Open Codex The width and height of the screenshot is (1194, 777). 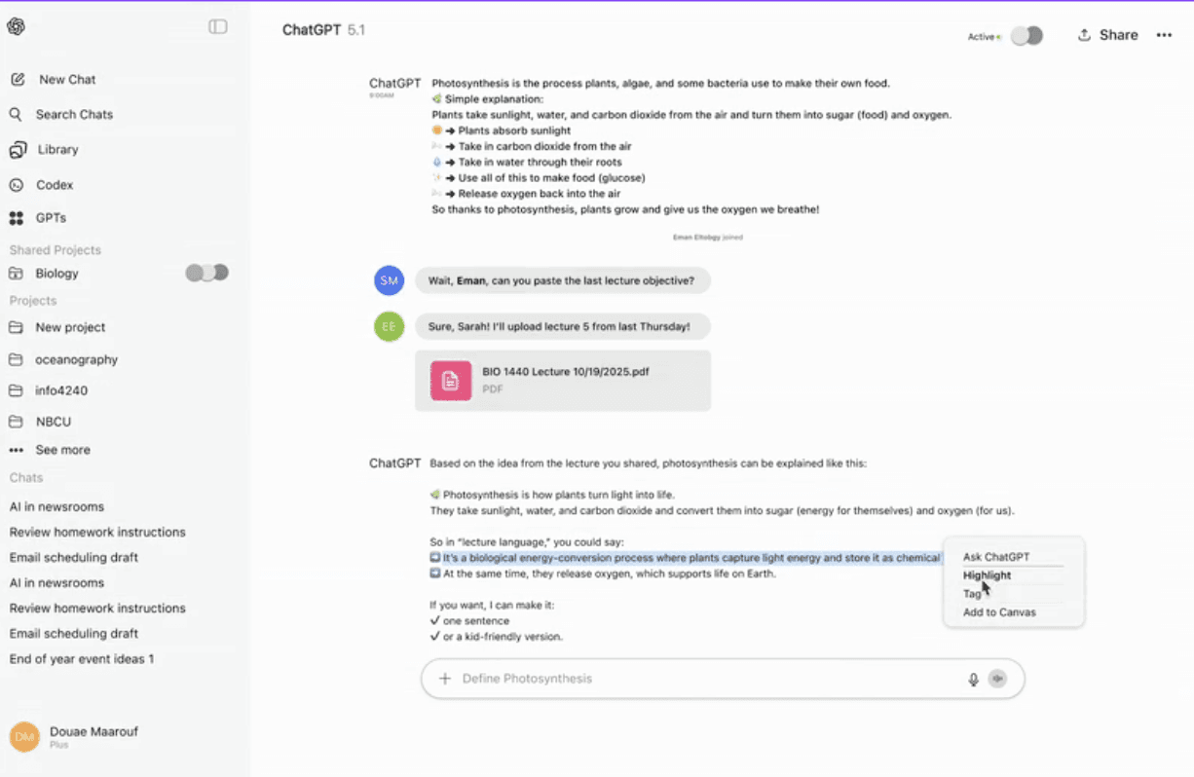(x=41, y=185)
